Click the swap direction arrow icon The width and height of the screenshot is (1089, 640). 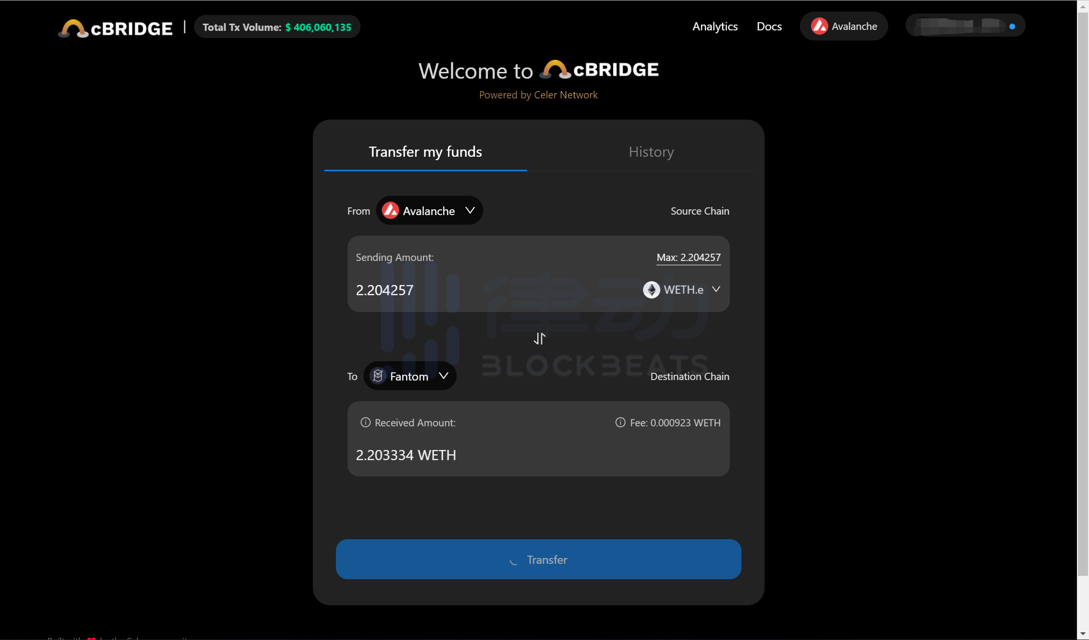coord(538,338)
